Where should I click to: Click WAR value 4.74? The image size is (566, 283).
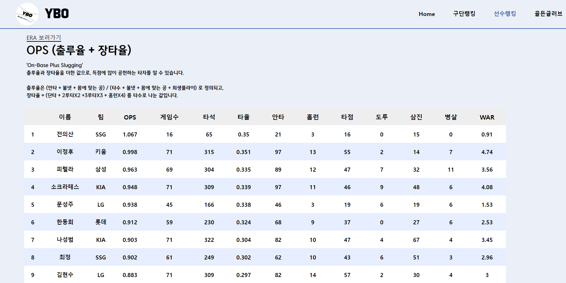tap(487, 152)
